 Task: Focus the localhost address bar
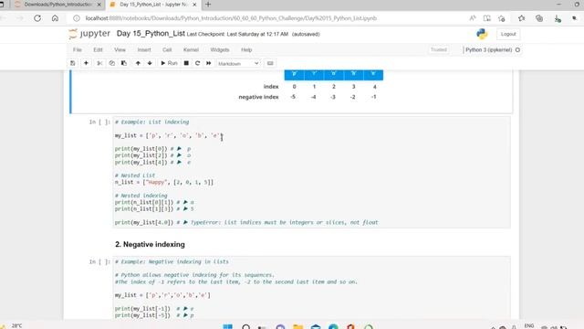[x=231, y=18]
